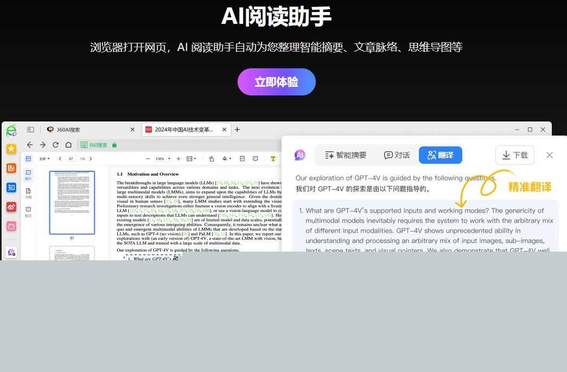Click the 立即体验 button

click(276, 82)
